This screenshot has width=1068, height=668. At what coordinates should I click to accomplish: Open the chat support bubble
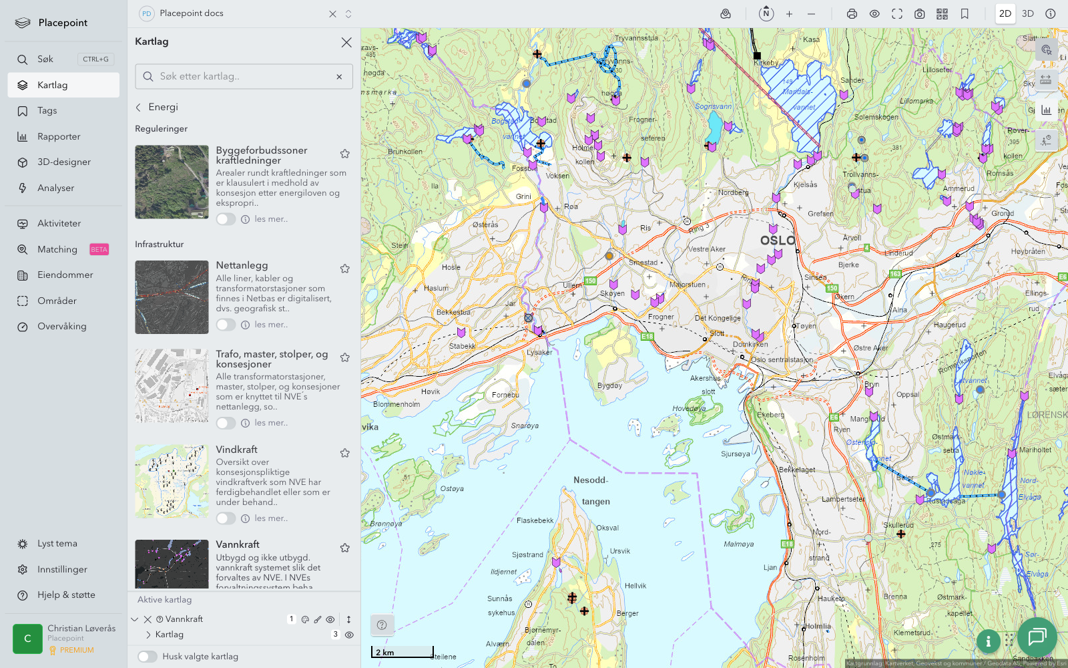(x=1037, y=637)
